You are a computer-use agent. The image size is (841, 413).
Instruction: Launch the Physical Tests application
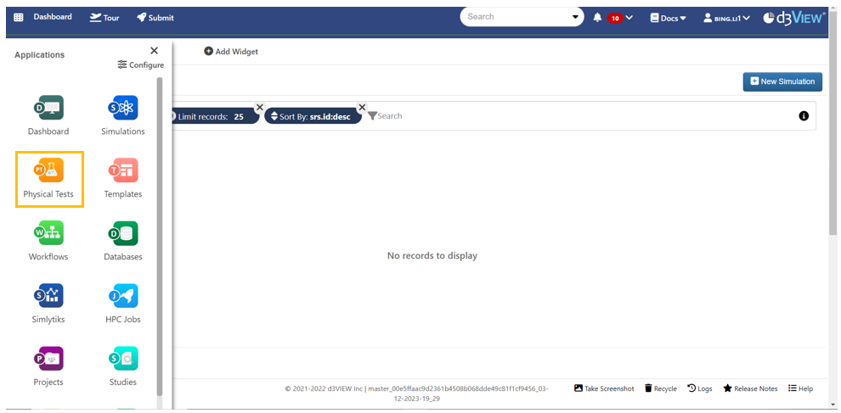(48, 170)
